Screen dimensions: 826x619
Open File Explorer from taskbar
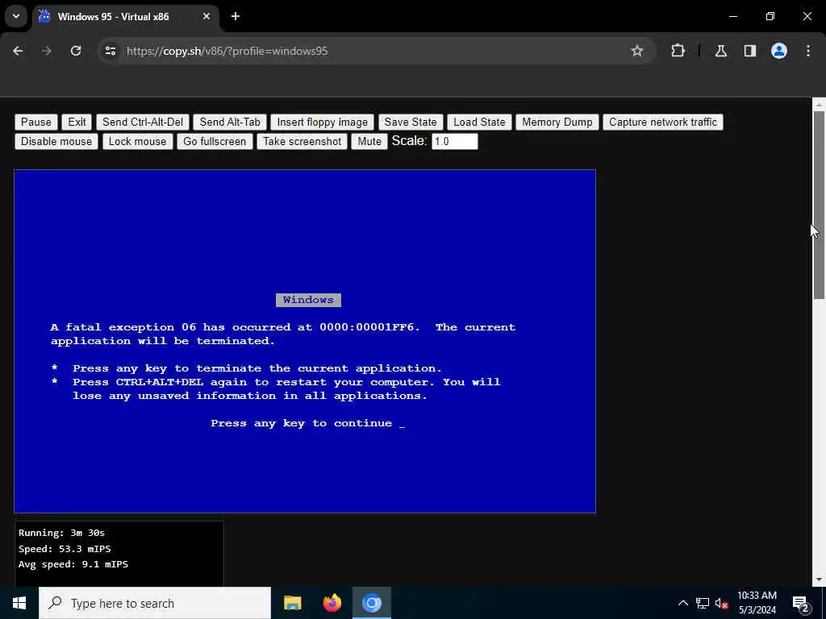[x=292, y=603]
